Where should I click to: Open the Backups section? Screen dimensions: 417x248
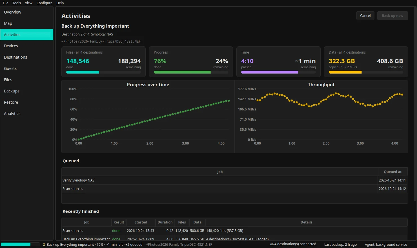tap(27, 91)
